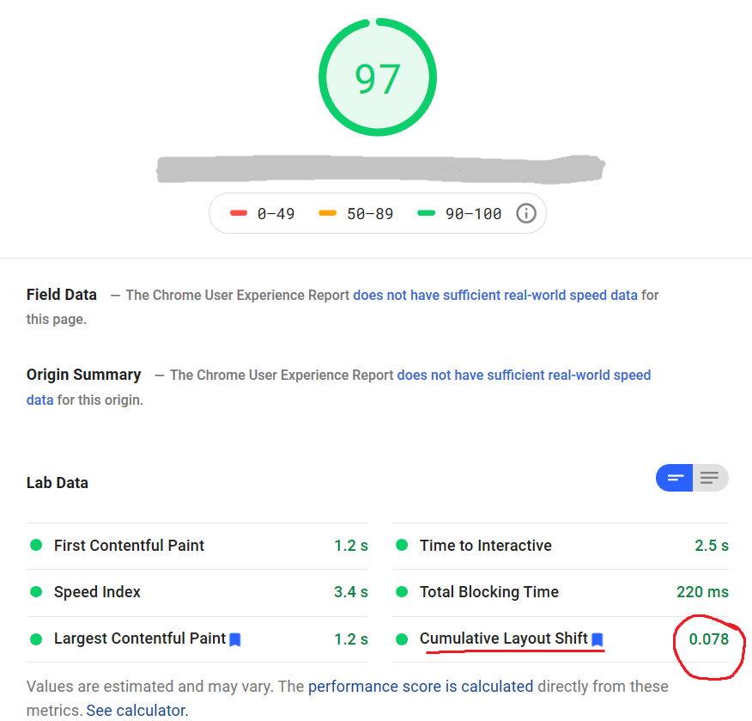Click the bookmark icon beside Cumulative Layout Shift
Image resolution: width=752 pixels, height=721 pixels.
tap(598, 639)
